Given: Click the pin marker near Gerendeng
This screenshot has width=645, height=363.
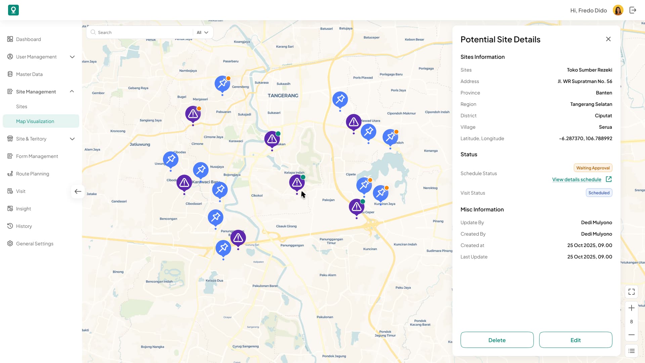Looking at the screenshot, I should [x=222, y=84].
